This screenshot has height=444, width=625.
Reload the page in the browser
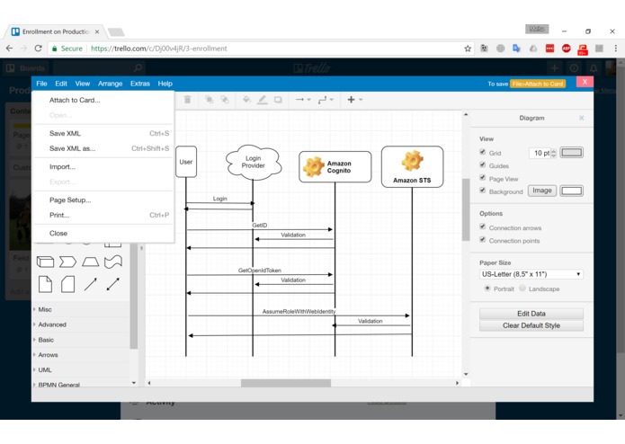39,49
